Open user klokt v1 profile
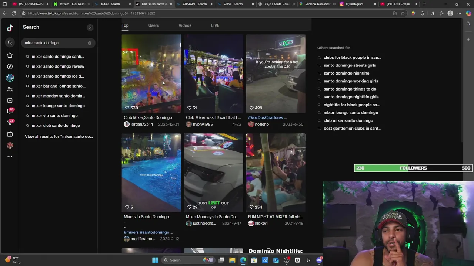 pyautogui.click(x=261, y=223)
